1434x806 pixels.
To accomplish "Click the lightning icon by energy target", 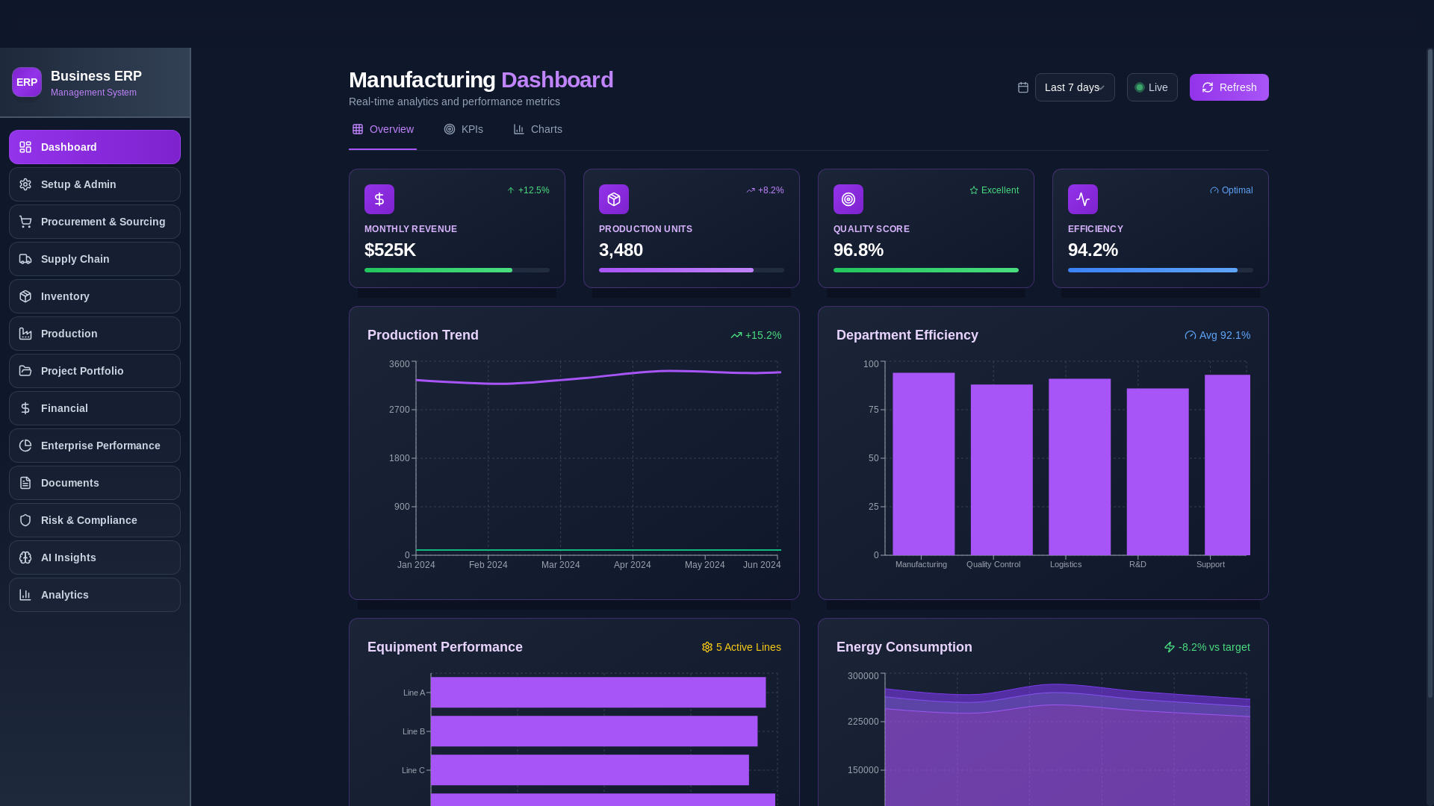I will point(1170,647).
